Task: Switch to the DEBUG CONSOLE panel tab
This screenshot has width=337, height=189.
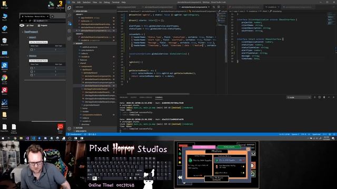Action: coord(146,97)
